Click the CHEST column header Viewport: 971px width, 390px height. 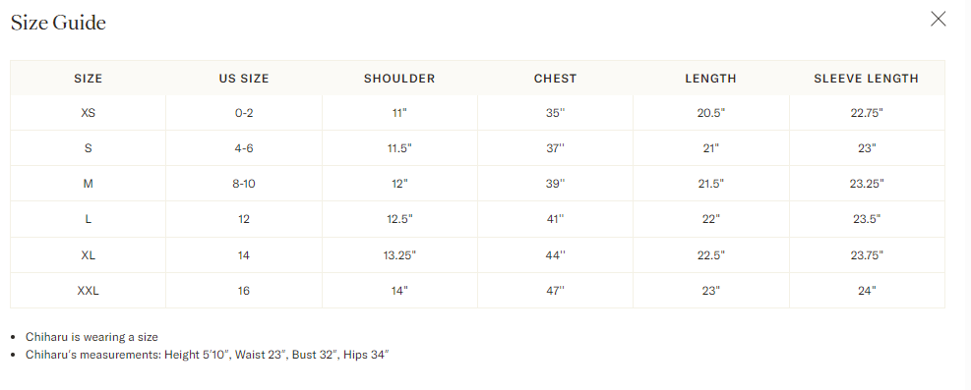(x=556, y=79)
